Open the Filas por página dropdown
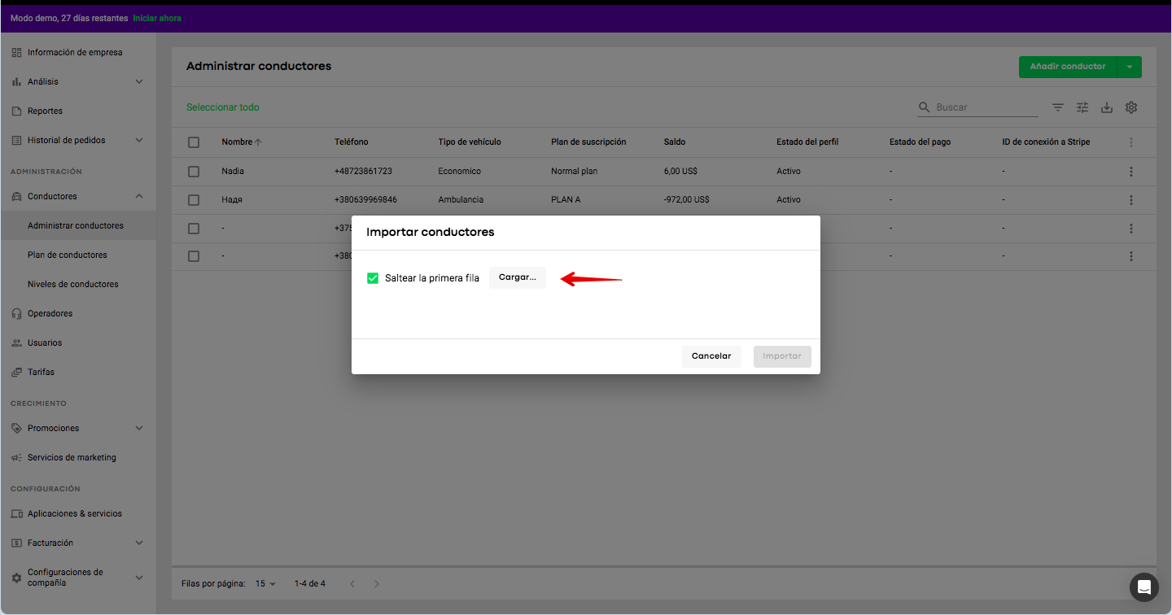 click(266, 584)
